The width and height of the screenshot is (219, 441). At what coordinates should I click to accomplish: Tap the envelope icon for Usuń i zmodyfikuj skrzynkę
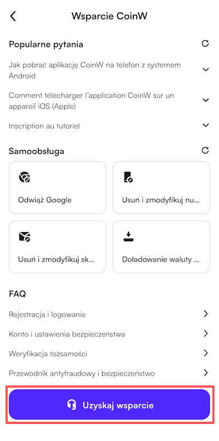pos(25,237)
